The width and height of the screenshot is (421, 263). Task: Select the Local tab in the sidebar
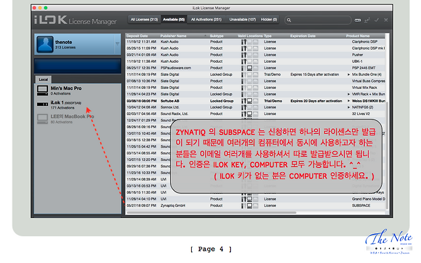pos(43,80)
